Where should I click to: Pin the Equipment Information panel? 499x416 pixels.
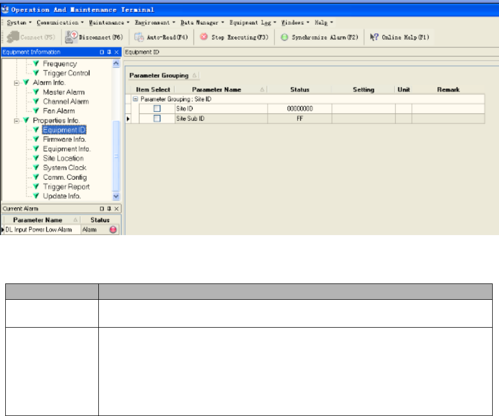[x=109, y=52]
